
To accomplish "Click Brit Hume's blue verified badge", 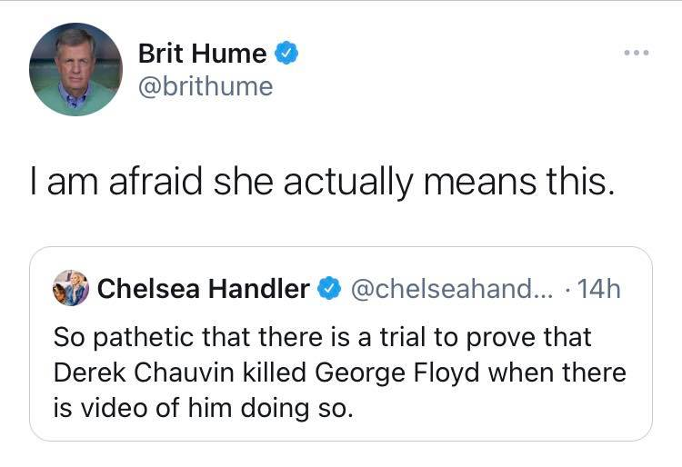I will point(286,54).
